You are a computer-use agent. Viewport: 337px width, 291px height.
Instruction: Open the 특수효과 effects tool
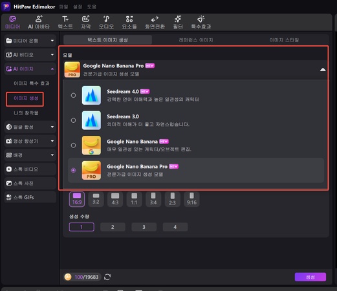[x=201, y=22]
